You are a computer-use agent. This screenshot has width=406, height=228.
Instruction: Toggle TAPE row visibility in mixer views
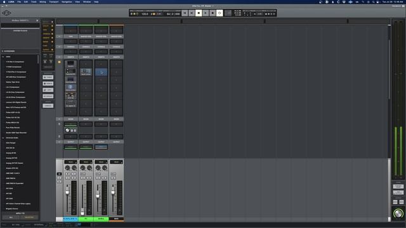(x=52, y=30)
